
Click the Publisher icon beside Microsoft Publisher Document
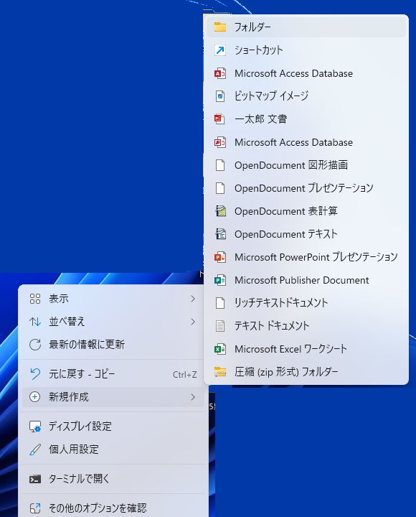click(219, 280)
